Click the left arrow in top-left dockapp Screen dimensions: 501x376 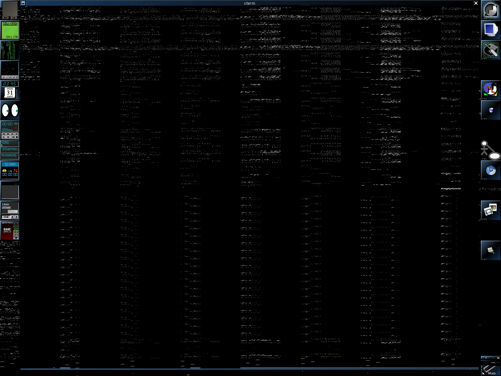tap(6, 18)
